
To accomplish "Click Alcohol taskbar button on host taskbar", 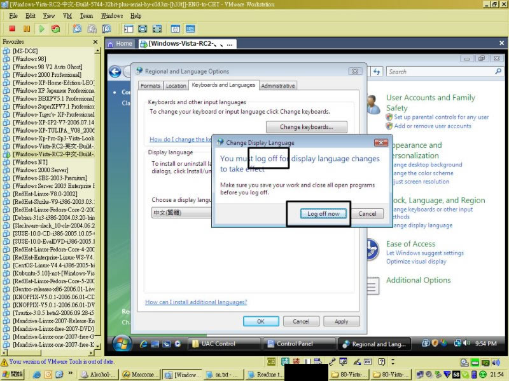I will point(99,375).
